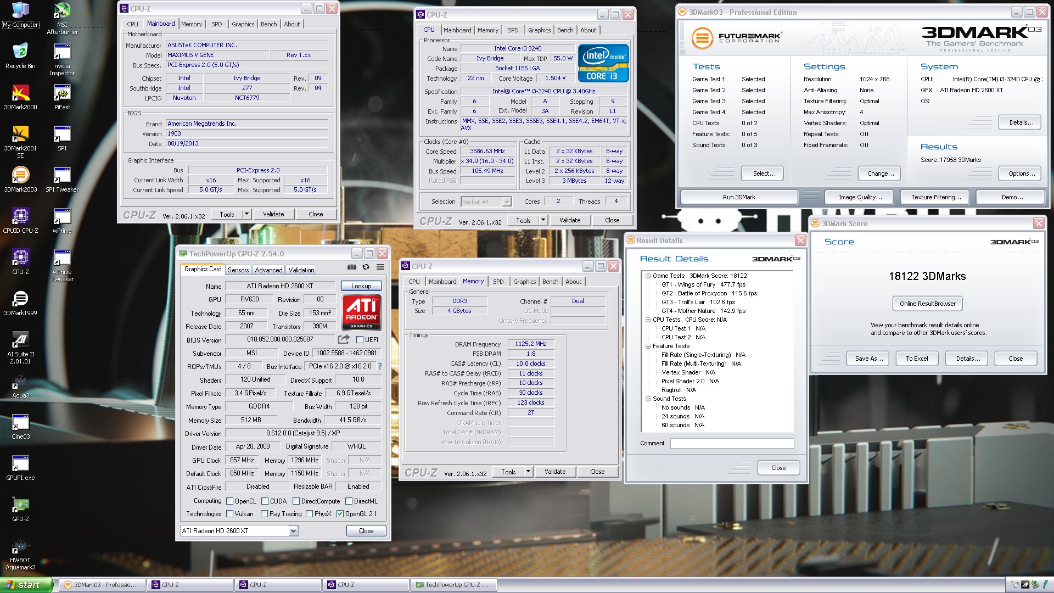The height and width of the screenshot is (593, 1054).
Task: Click Run 3DMark button
Action: (x=739, y=197)
